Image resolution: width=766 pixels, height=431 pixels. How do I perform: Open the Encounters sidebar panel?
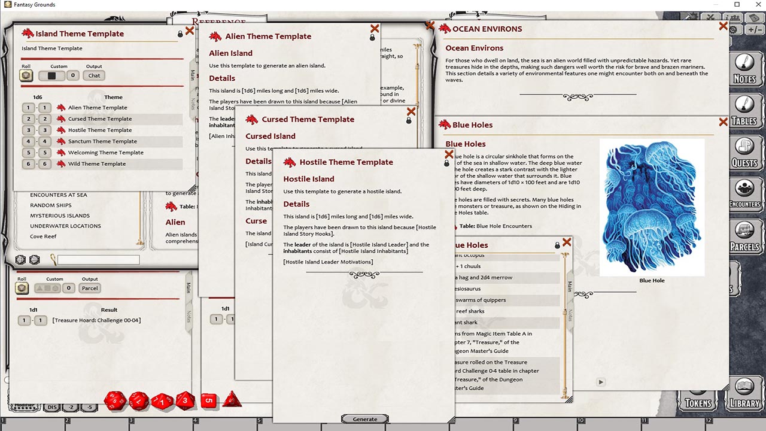click(744, 190)
